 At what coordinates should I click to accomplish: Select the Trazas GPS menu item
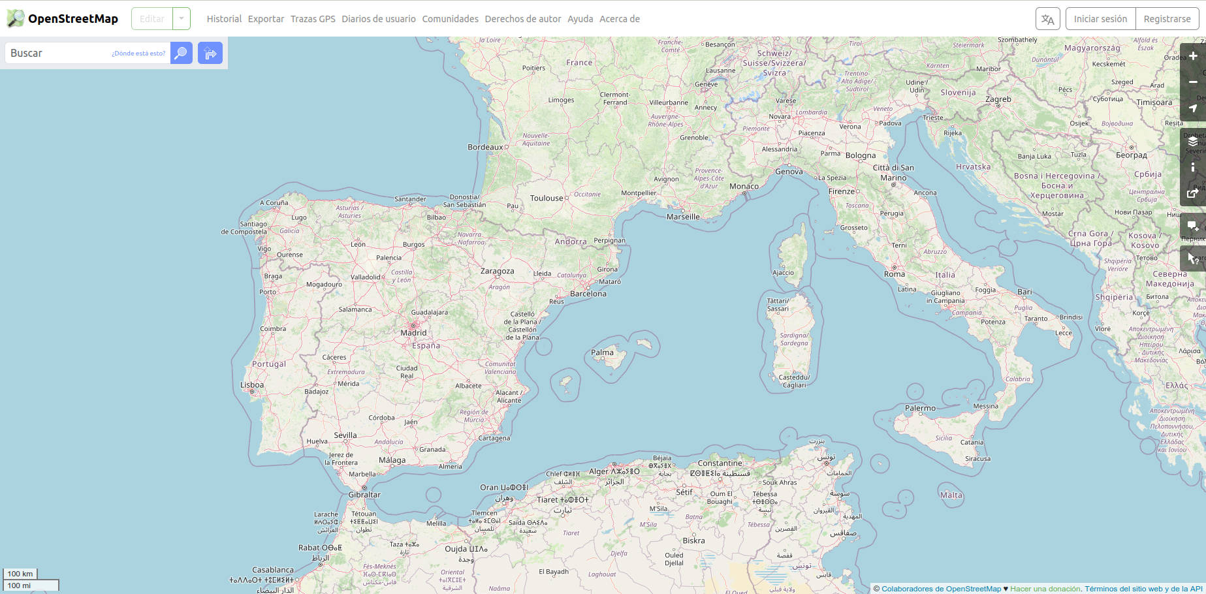point(313,19)
